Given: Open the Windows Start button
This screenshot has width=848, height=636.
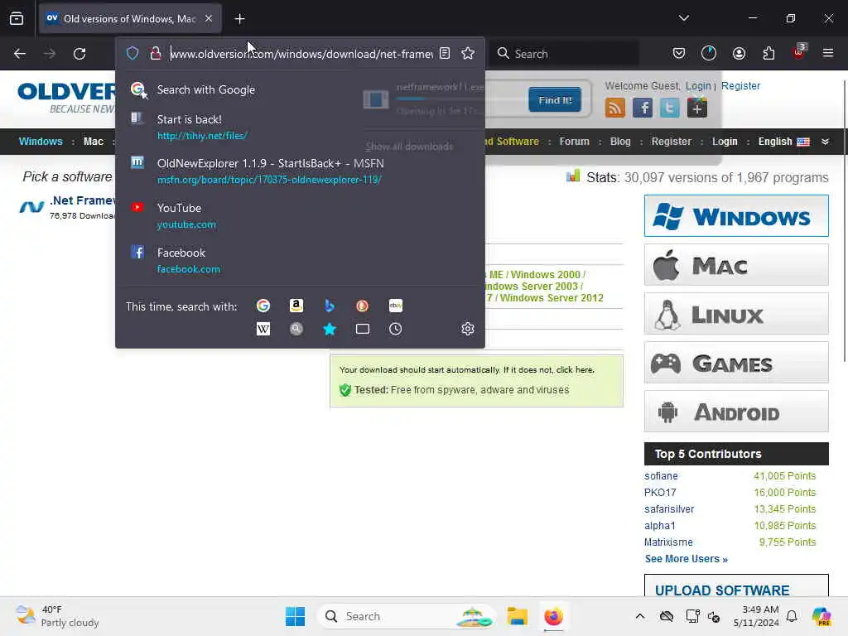Looking at the screenshot, I should (x=295, y=616).
